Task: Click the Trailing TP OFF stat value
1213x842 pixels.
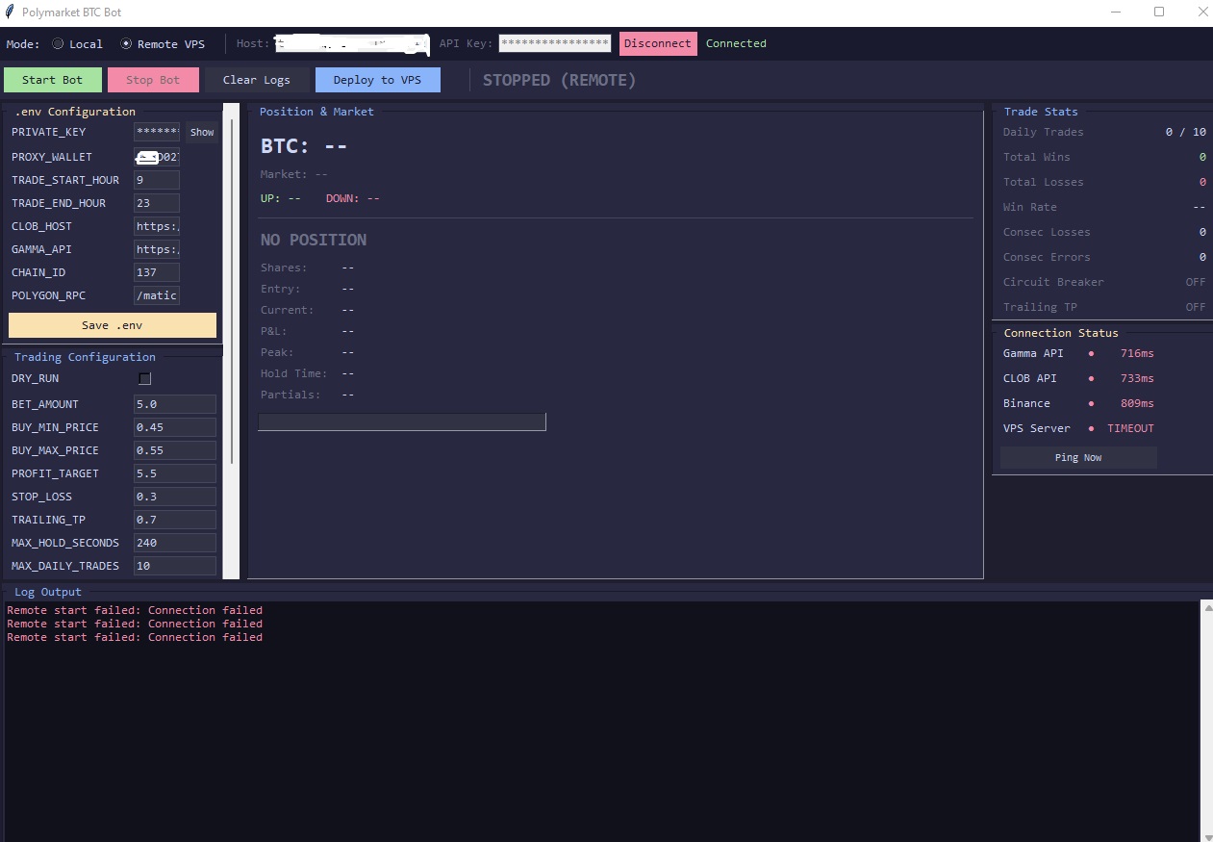Action: pos(1196,308)
